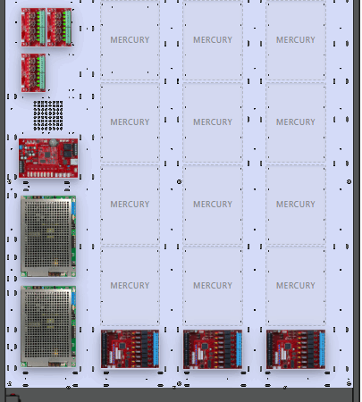The image size is (362, 402).
Task: Select MERCURY slot in right column, third row
Action: tap(296, 205)
